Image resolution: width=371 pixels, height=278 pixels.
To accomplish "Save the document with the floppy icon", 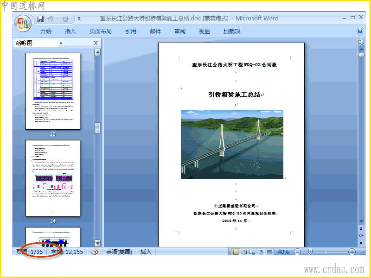I will (40, 19).
